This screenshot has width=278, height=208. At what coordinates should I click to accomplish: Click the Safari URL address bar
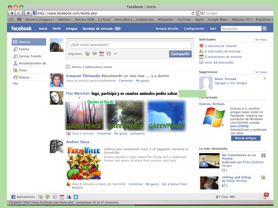click(114, 13)
